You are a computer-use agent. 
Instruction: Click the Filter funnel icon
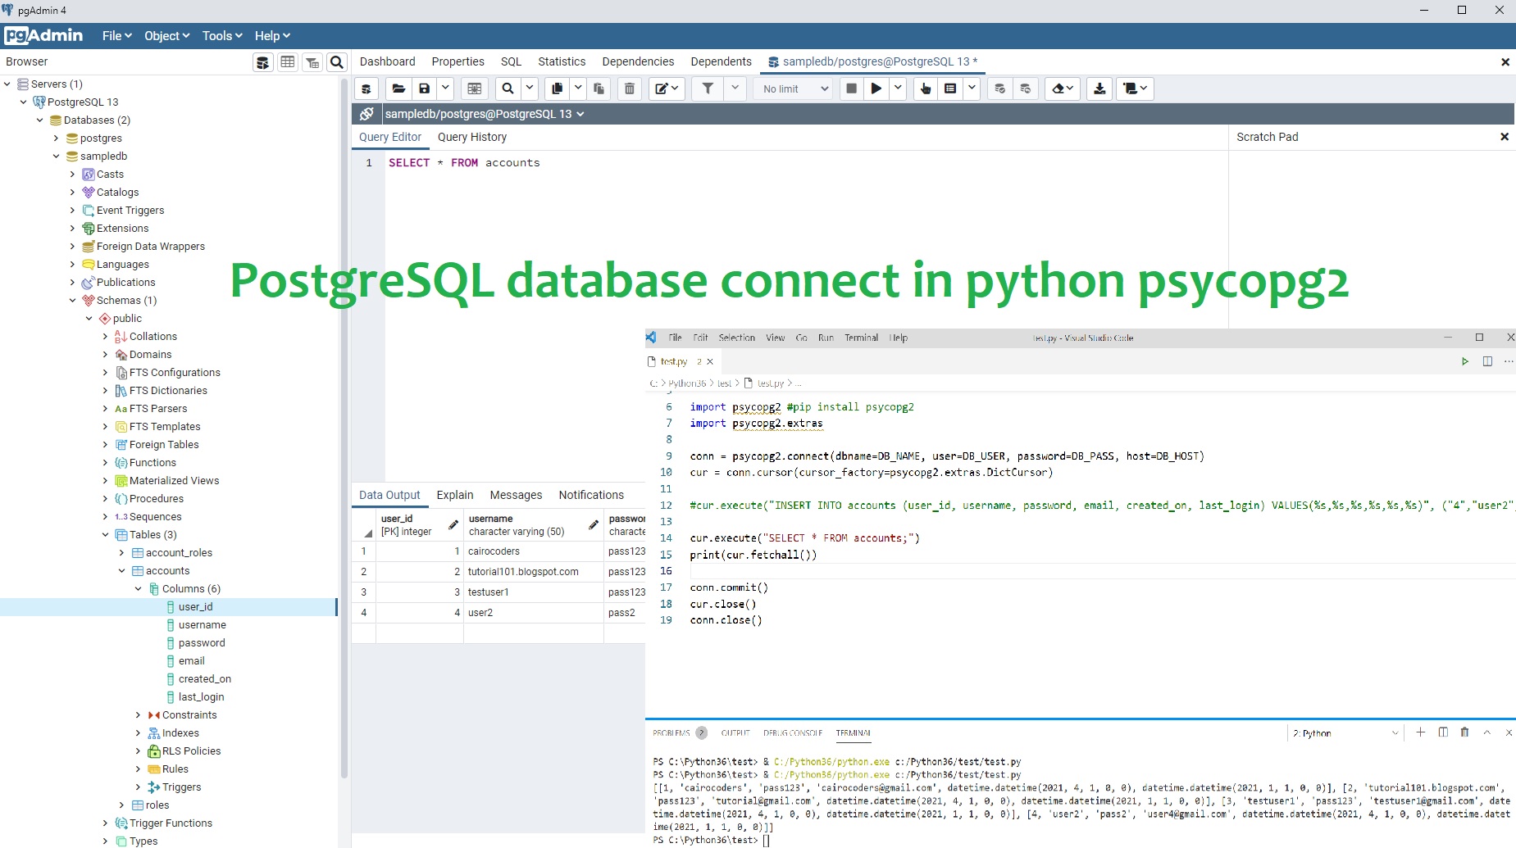[708, 88]
